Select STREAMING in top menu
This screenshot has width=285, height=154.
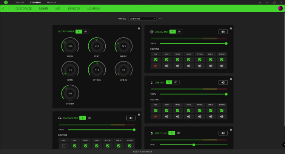click(x=35, y=3)
